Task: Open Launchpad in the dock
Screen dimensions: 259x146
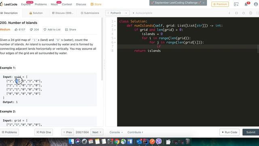Action: (84, 142)
